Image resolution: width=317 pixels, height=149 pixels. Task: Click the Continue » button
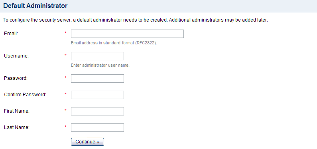click(87, 142)
